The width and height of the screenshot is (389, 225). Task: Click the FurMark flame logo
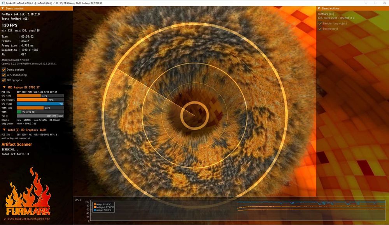click(28, 192)
